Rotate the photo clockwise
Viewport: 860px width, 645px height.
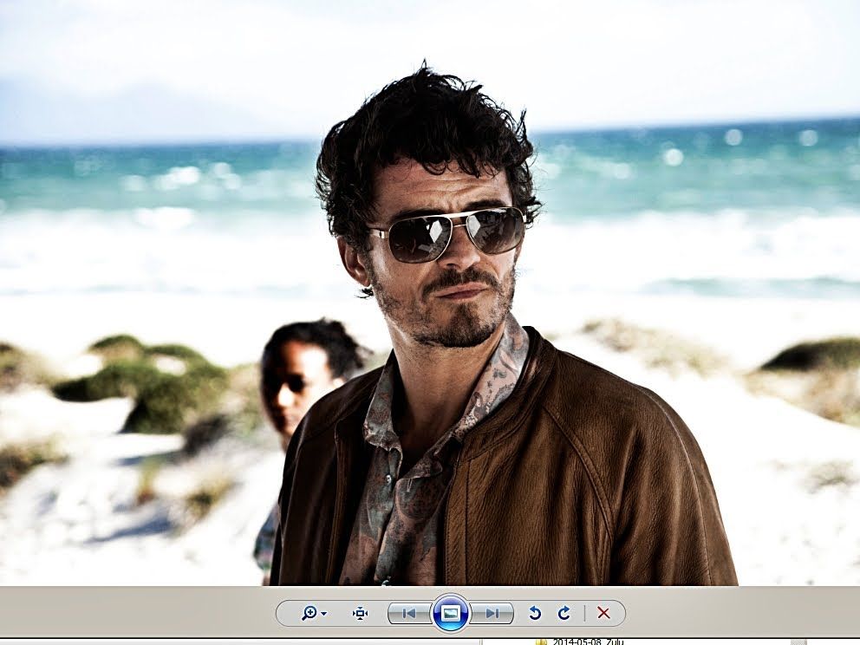tap(564, 614)
